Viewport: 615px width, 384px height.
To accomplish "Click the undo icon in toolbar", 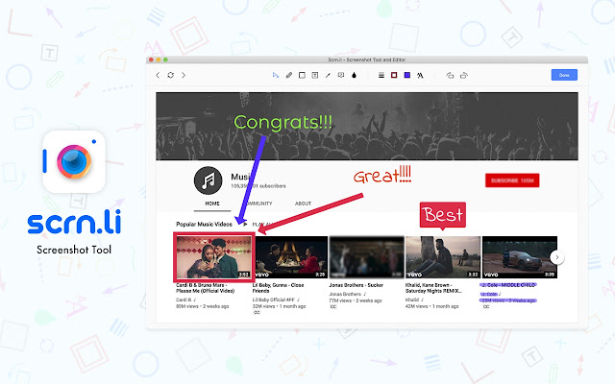I will pyautogui.click(x=450, y=75).
